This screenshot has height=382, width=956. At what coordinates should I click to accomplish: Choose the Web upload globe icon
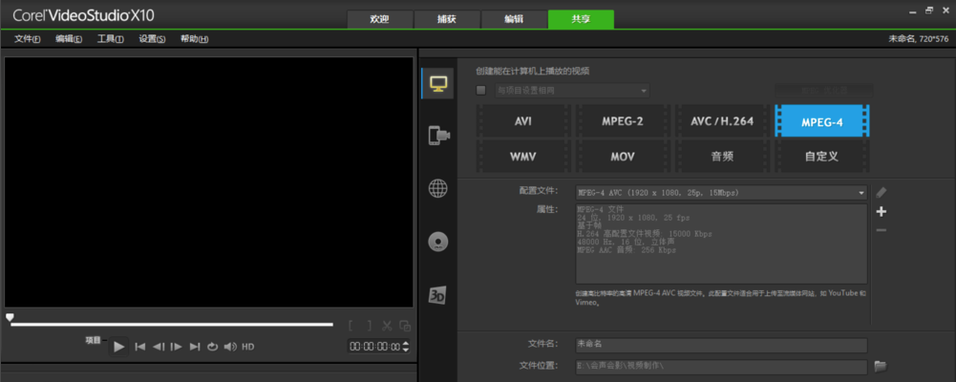[438, 188]
